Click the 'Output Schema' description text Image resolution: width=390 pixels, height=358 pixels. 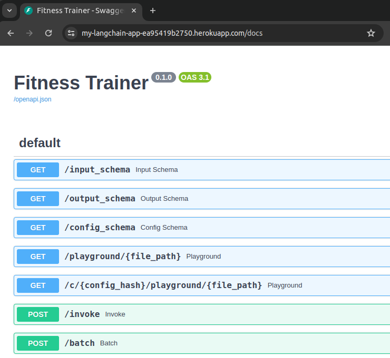pyautogui.click(x=164, y=199)
